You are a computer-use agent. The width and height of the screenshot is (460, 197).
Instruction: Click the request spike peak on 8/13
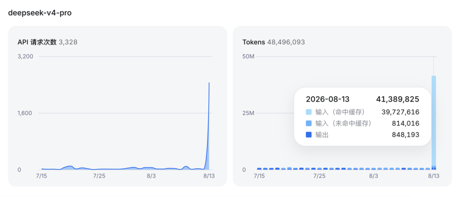point(209,83)
